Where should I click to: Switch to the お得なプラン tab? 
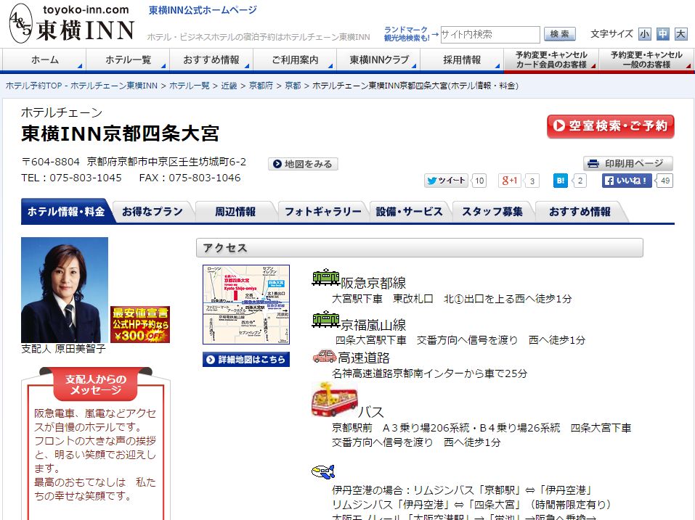(152, 212)
